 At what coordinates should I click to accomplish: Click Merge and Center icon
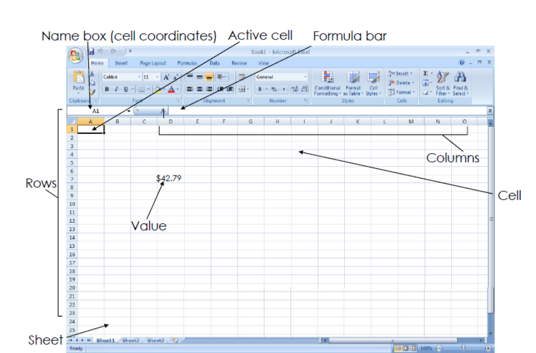pos(242,90)
